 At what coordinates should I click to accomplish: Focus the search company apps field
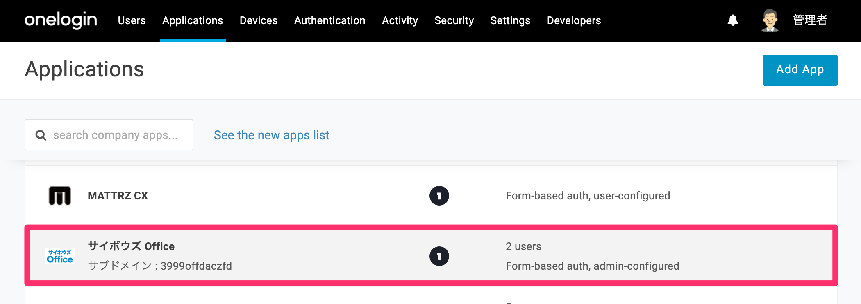click(x=109, y=135)
